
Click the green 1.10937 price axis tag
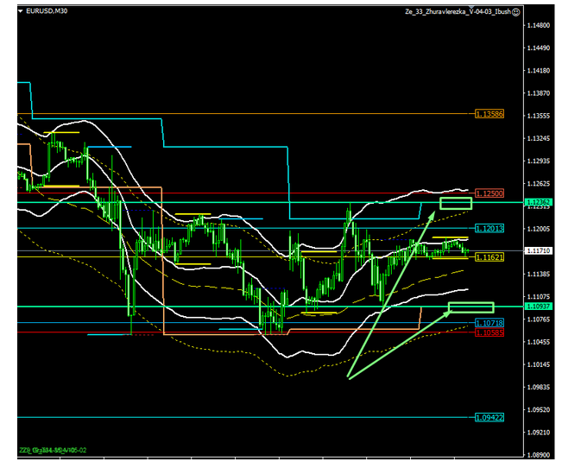(x=540, y=307)
